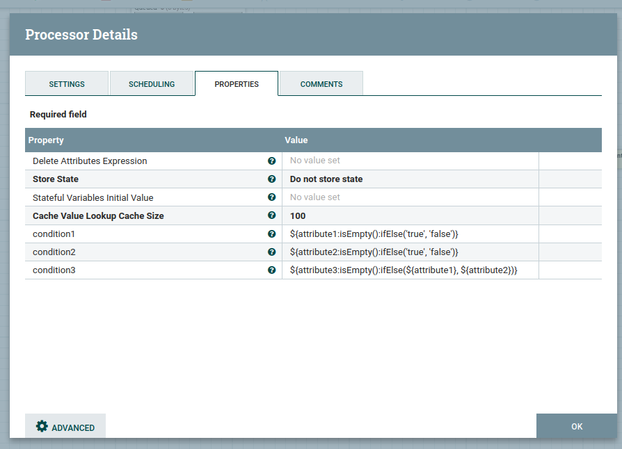Select the condition2 property name
The width and height of the screenshot is (622, 449).
[54, 252]
